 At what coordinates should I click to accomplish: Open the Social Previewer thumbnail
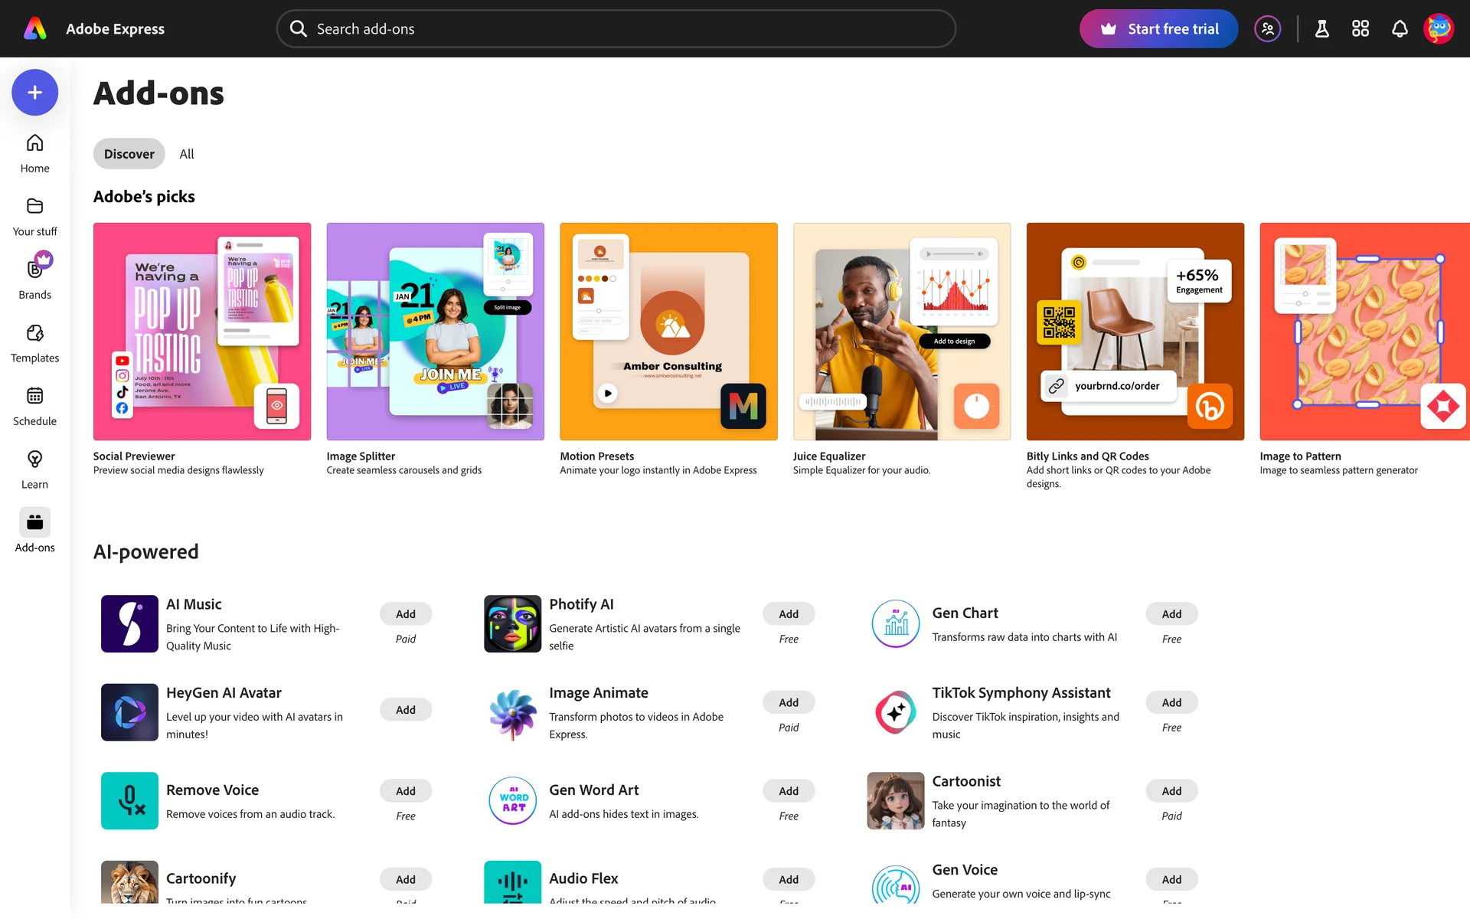pos(202,332)
